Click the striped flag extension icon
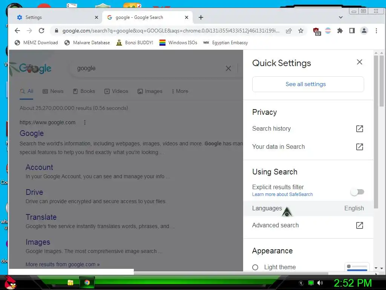The width and height of the screenshot is (386, 290). pyautogui.click(x=328, y=31)
